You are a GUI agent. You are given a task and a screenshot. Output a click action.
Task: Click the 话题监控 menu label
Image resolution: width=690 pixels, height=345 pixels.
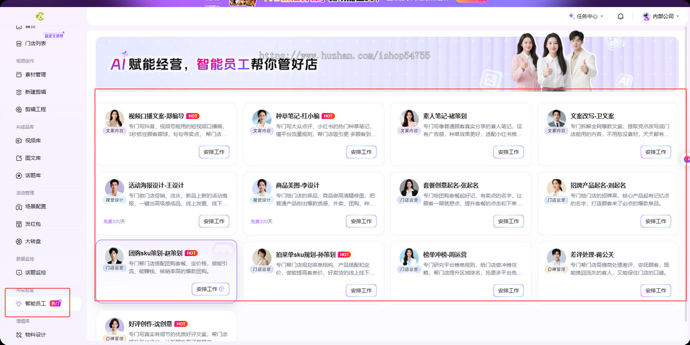tap(36, 272)
